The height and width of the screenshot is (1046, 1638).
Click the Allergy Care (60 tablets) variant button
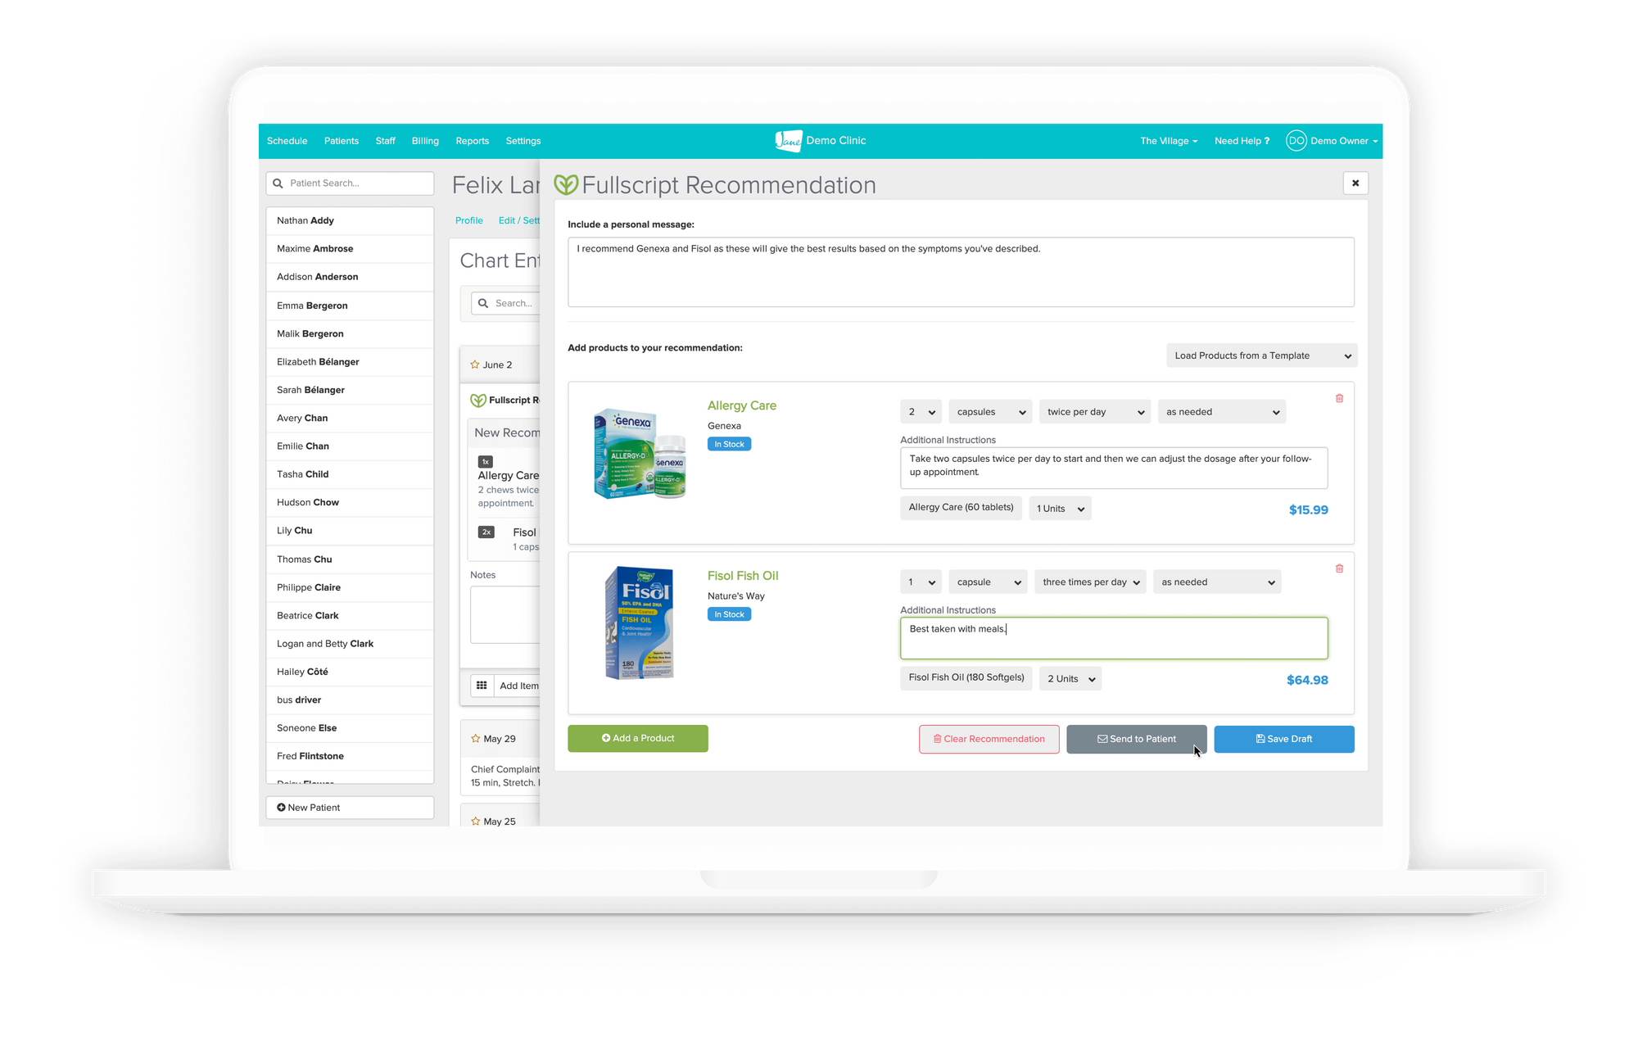coord(961,508)
